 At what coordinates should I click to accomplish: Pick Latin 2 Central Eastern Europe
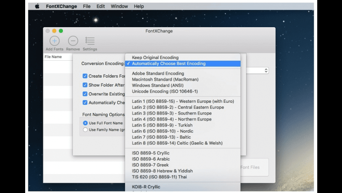point(183,107)
